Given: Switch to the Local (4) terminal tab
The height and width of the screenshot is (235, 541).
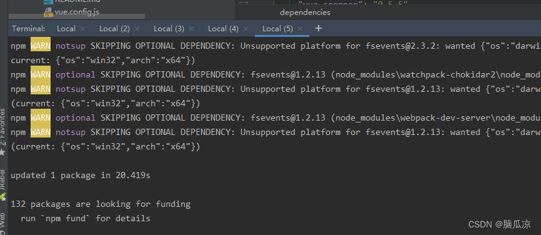Looking at the screenshot, I should [223, 29].
